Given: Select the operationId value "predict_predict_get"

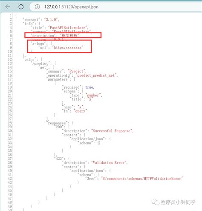Looking at the screenshot, I should coord(96,75).
